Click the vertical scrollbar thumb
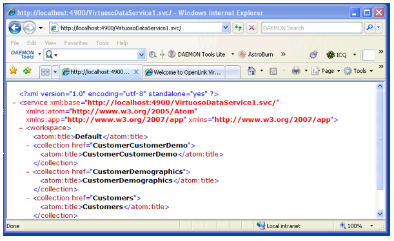 pyautogui.click(x=380, y=140)
